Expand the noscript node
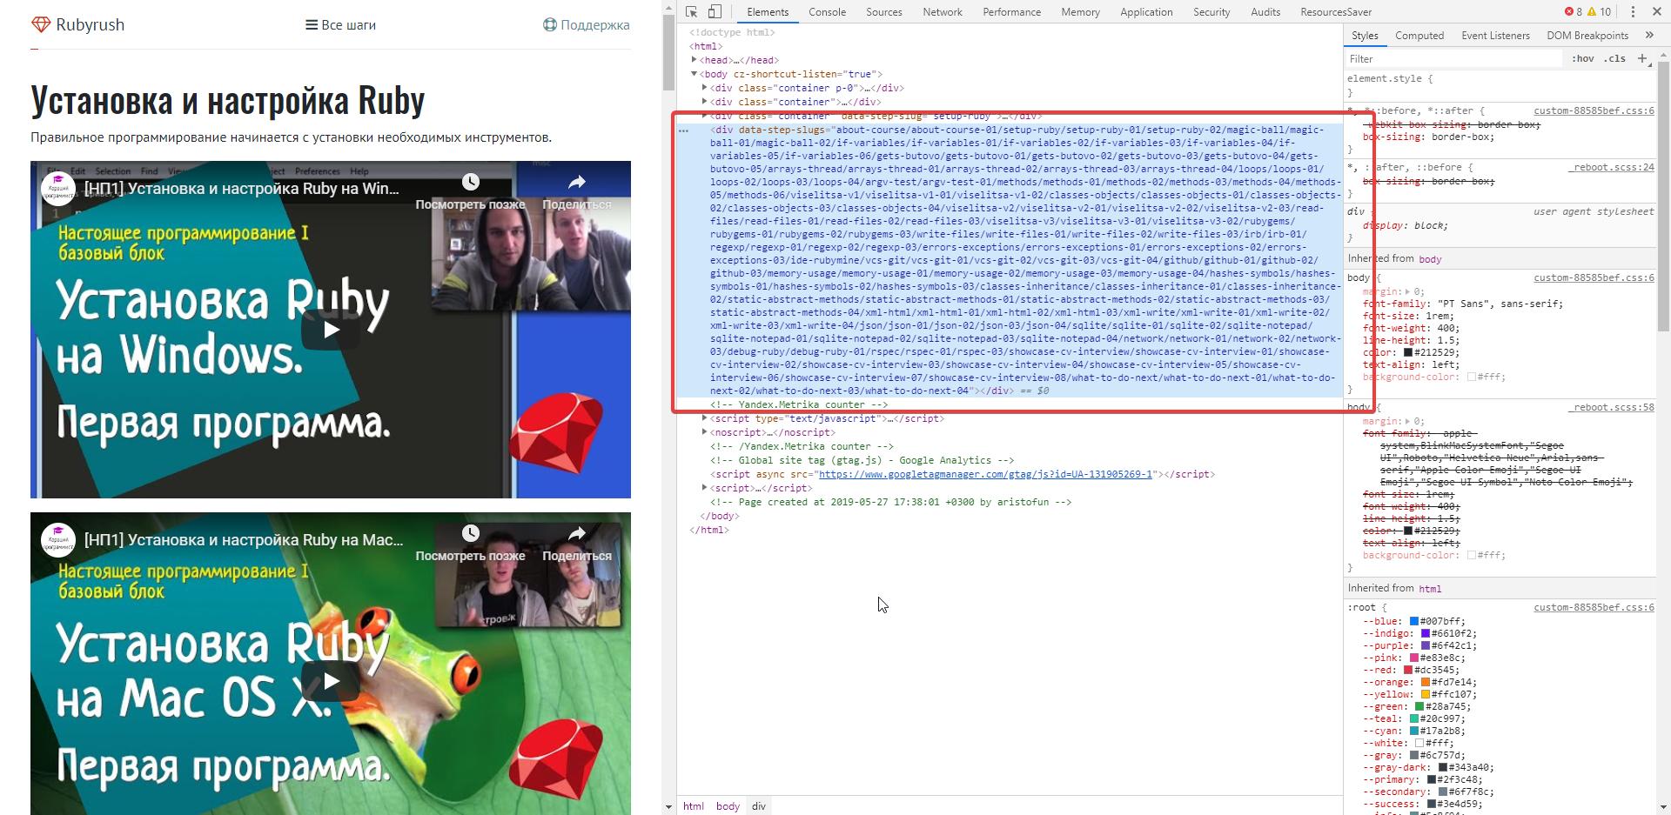This screenshot has width=1671, height=815. 705,432
